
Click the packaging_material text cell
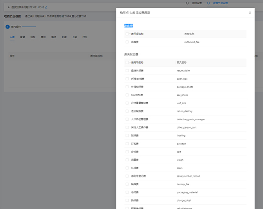(187, 192)
